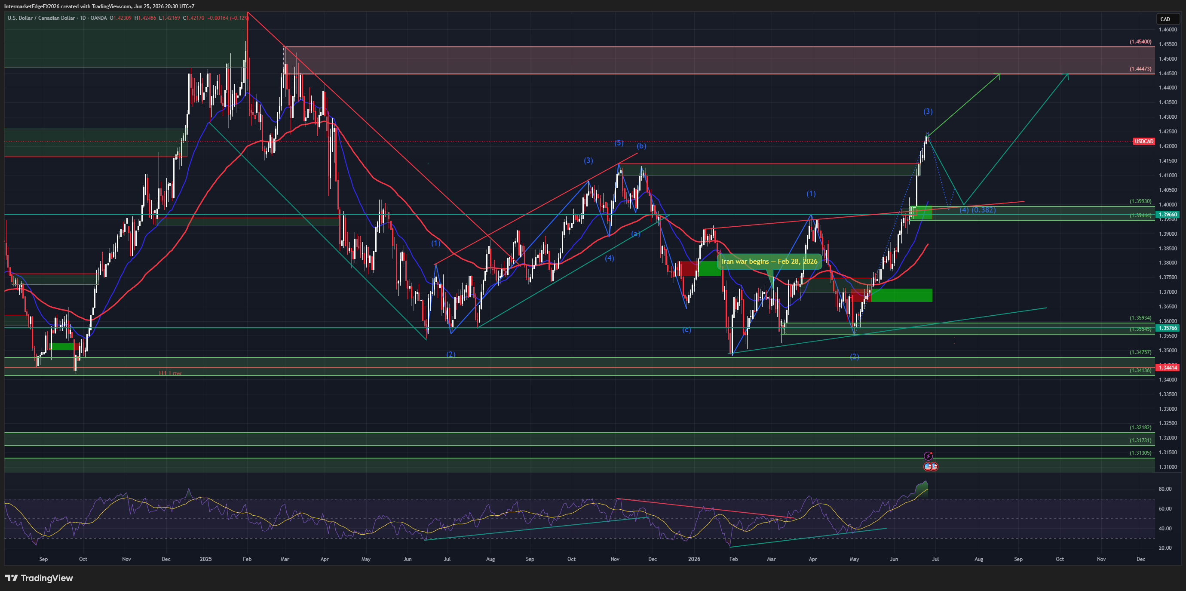The height and width of the screenshot is (591, 1186).
Task: Click the teal 1.35766 price tag
Action: coord(1168,328)
